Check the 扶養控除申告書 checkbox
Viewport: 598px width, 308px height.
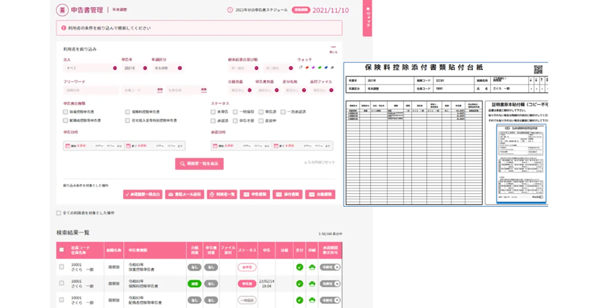click(66, 112)
